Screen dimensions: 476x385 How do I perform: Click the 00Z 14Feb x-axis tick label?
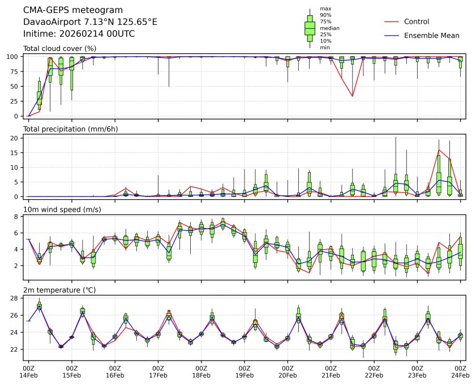tap(28, 371)
